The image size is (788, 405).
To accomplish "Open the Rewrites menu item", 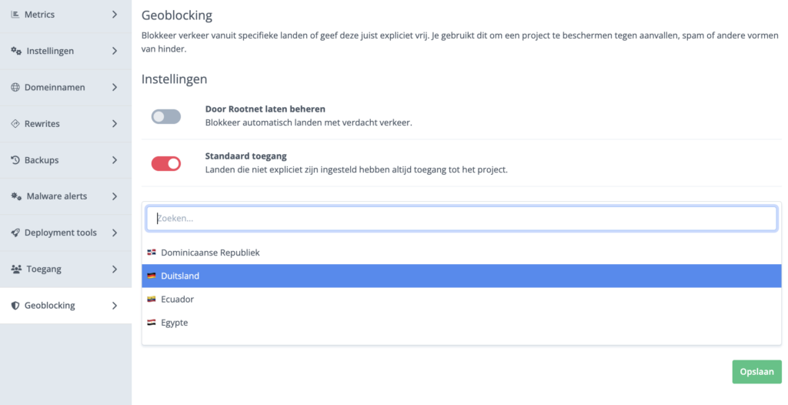I will (x=42, y=124).
